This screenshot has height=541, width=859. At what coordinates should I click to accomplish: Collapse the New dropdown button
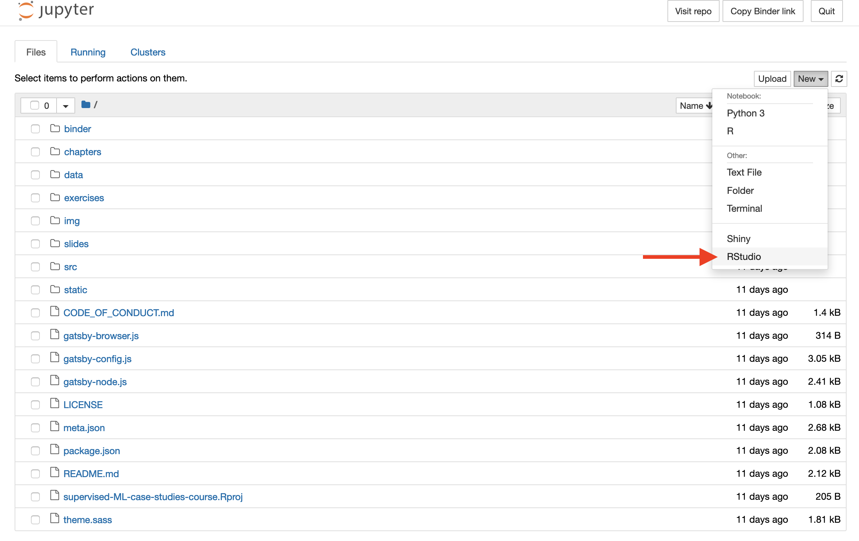click(810, 79)
